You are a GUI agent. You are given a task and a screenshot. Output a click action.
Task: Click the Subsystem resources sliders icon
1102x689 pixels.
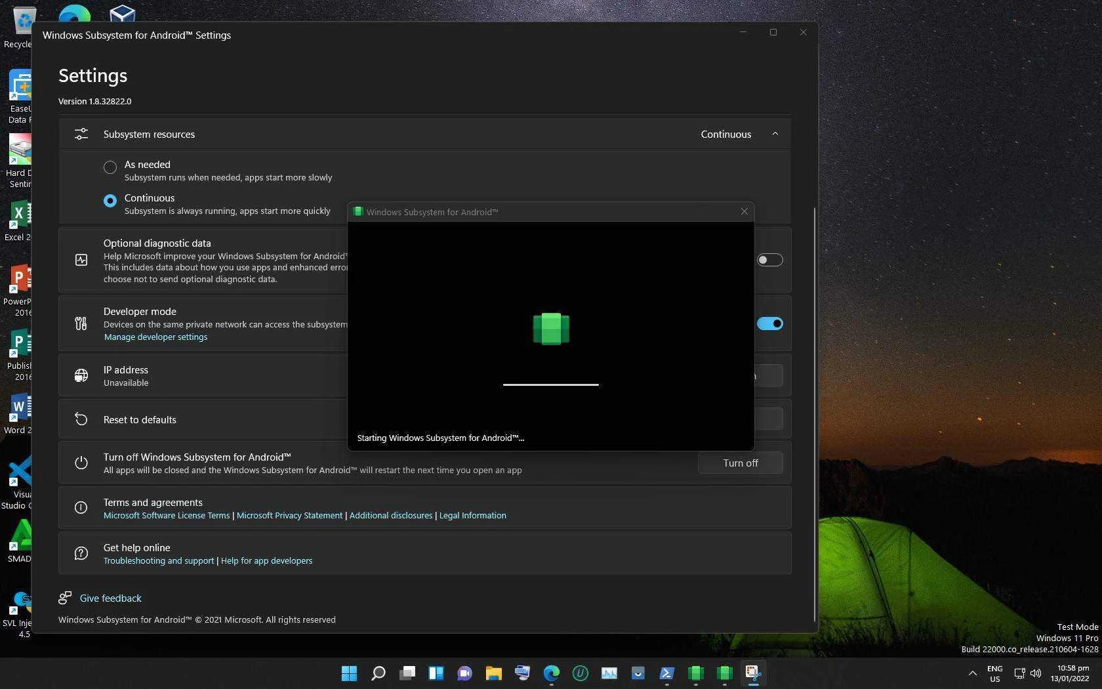(81, 134)
